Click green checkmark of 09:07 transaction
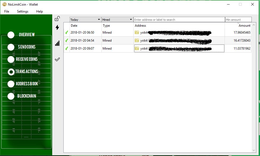260x156 pixels. coord(67,49)
